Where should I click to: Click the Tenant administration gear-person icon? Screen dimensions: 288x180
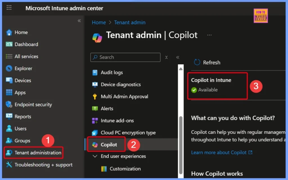tap(9, 153)
